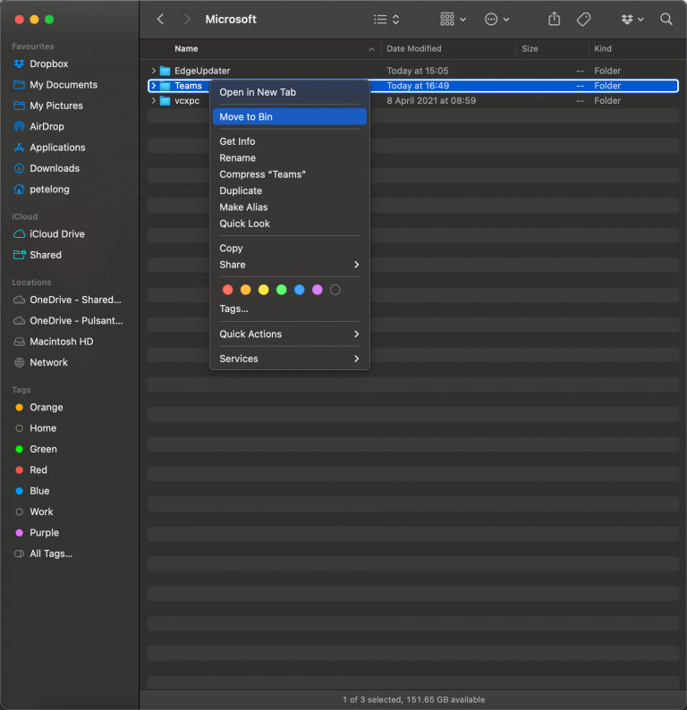Image resolution: width=687 pixels, height=710 pixels.
Task: Apply the green tag color dot
Action: coord(281,290)
